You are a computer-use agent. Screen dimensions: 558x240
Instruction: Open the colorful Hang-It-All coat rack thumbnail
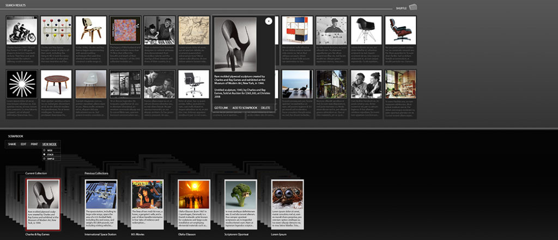pyautogui.click(x=56, y=30)
